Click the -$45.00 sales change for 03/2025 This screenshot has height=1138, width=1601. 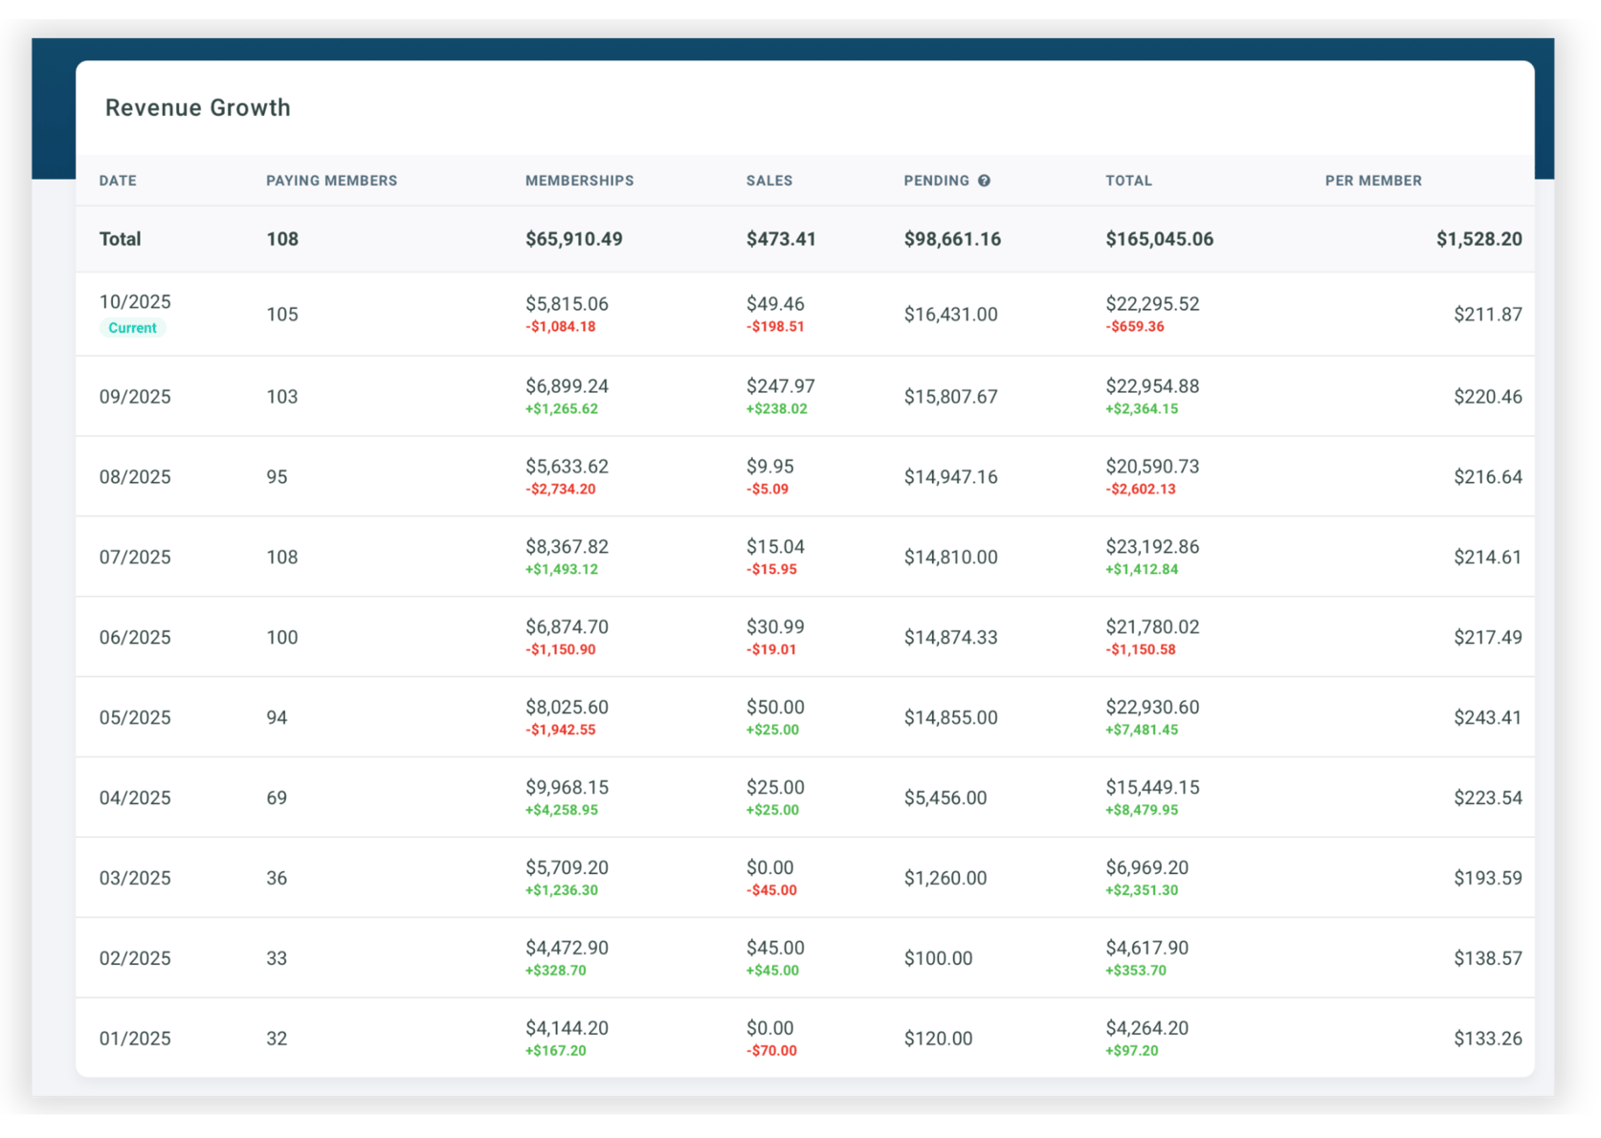point(771,889)
